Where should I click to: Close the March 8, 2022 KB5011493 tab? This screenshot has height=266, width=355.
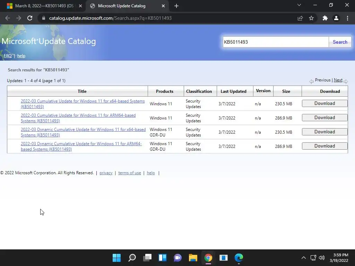click(80, 6)
